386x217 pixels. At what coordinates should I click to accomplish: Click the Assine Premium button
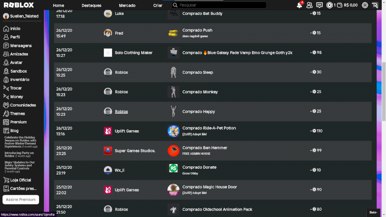pos(21,200)
